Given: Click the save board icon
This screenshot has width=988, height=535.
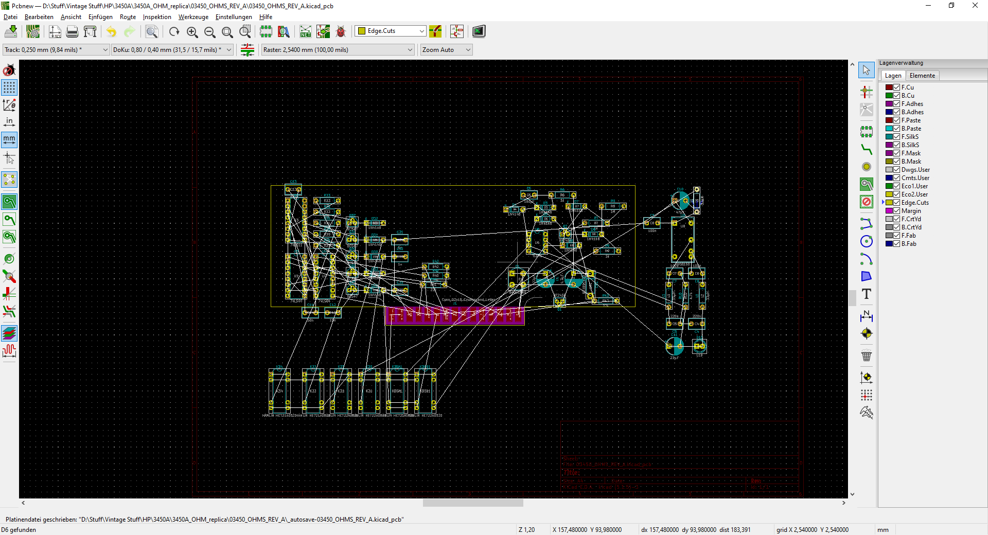Looking at the screenshot, I should click(x=11, y=31).
